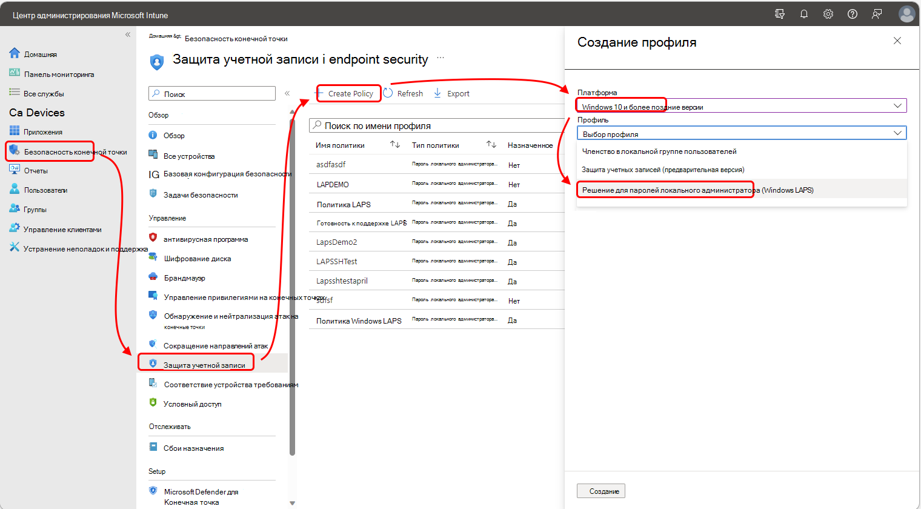Click the Обзор info icon
The image size is (921, 509).
pos(153,135)
